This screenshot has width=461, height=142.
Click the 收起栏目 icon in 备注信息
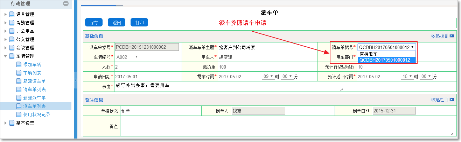click(452, 100)
